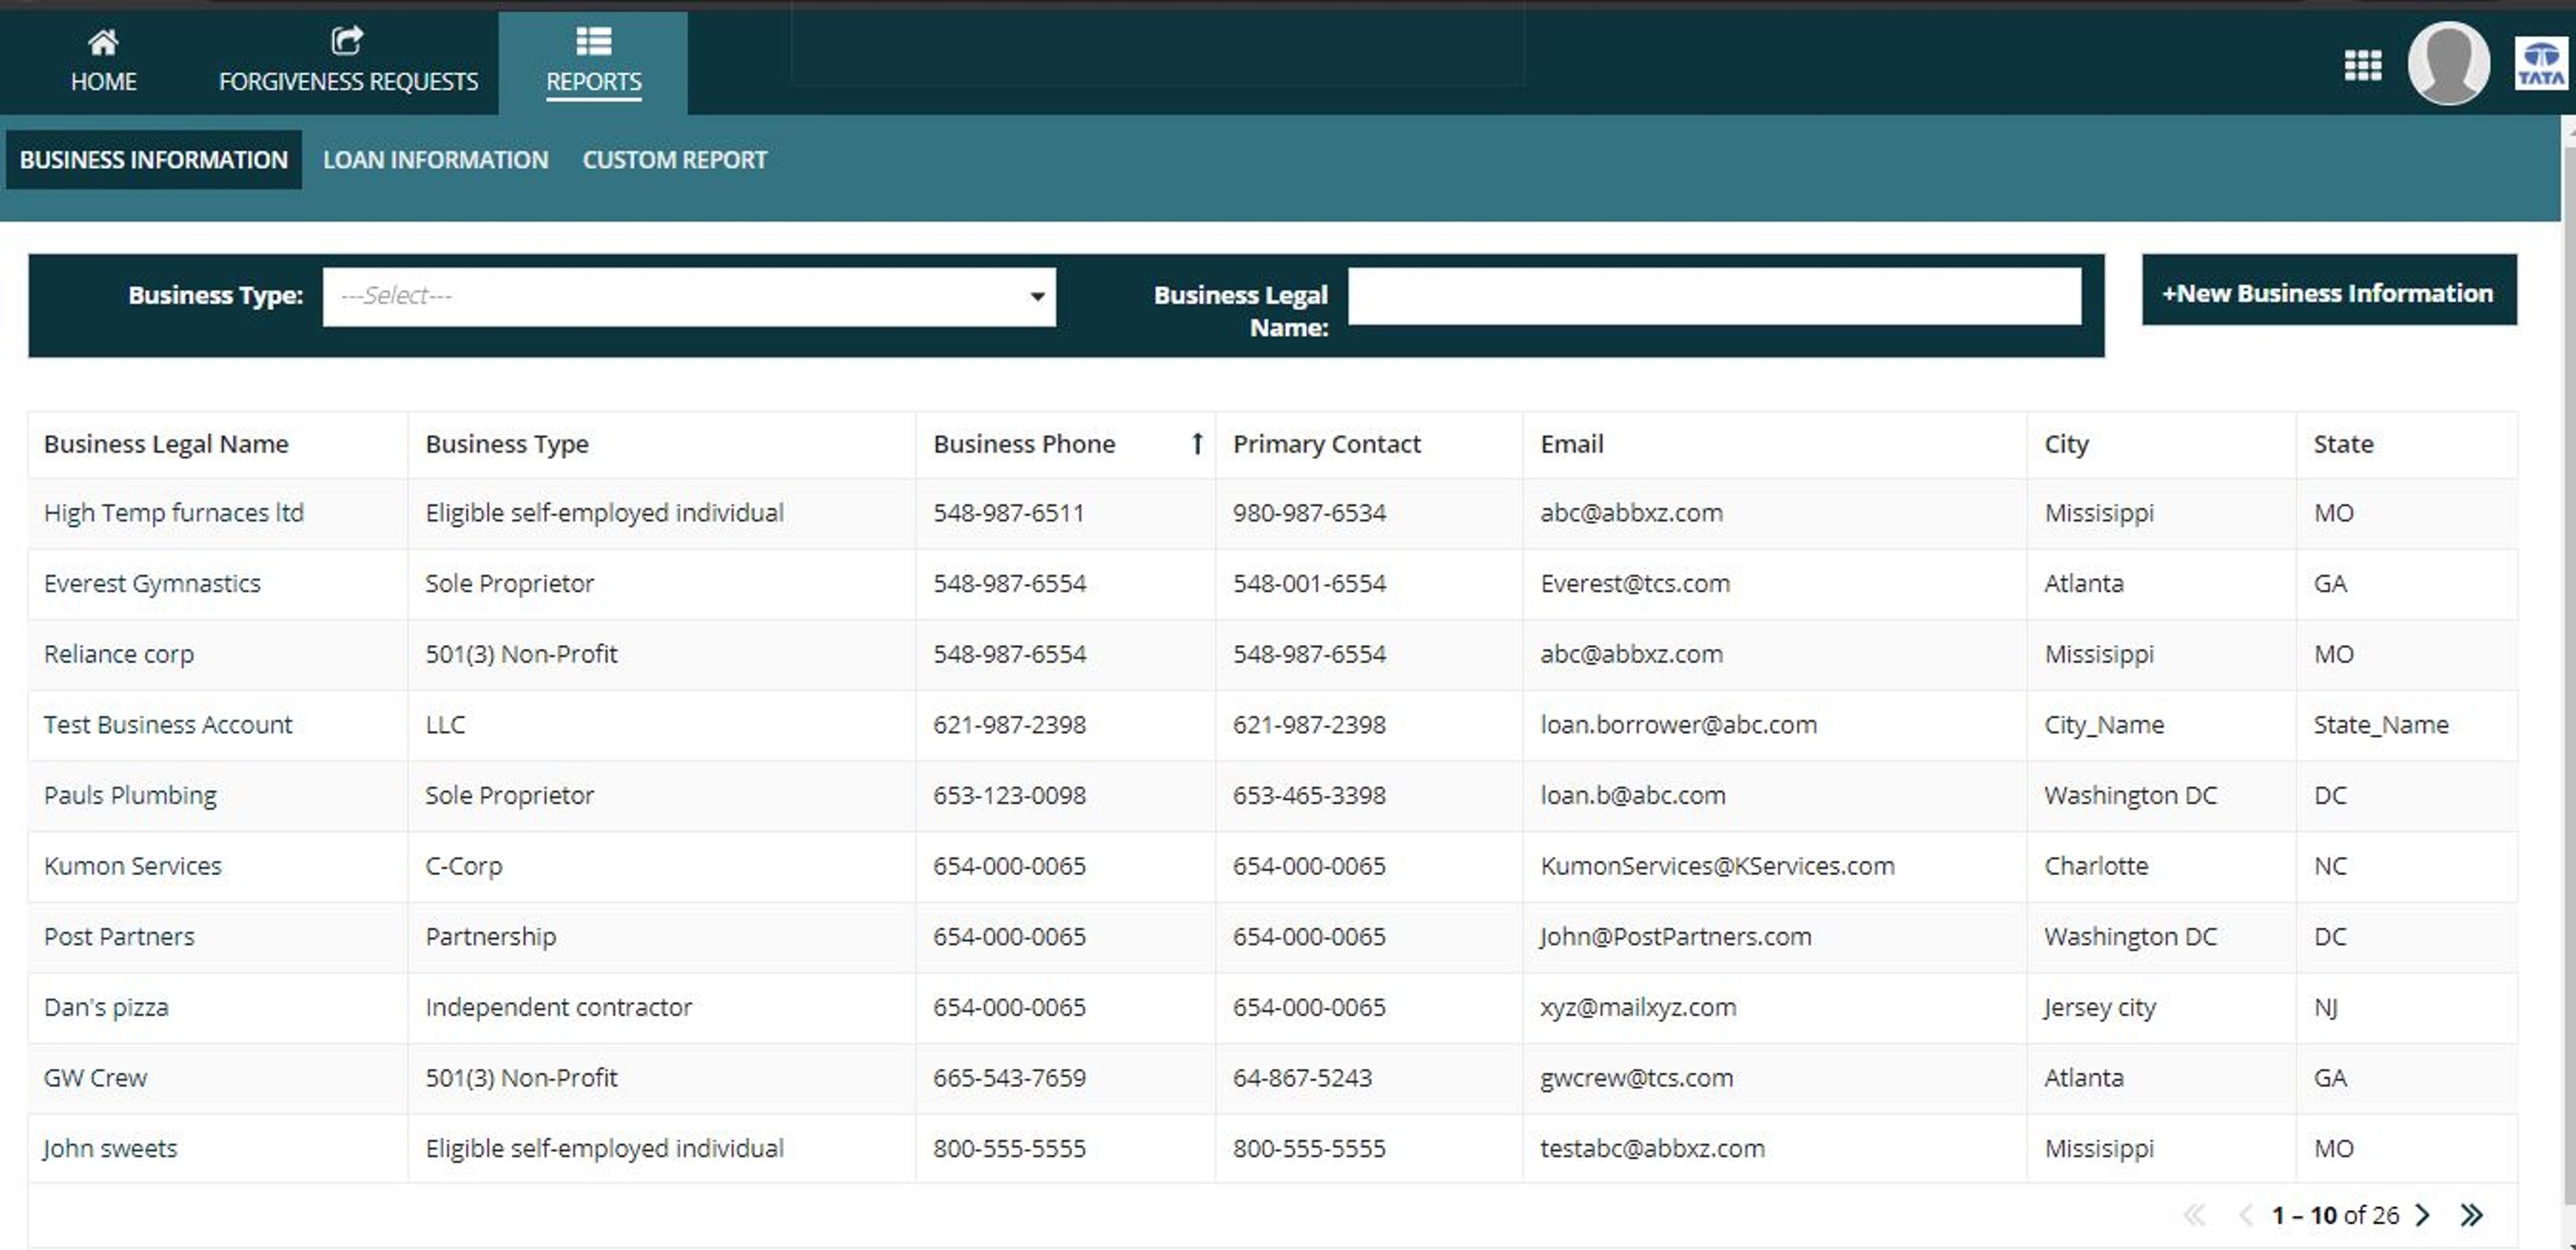Click the 980-987-6534 primary contact cell
Image resolution: width=2576 pixels, height=1250 pixels.
click(1308, 513)
